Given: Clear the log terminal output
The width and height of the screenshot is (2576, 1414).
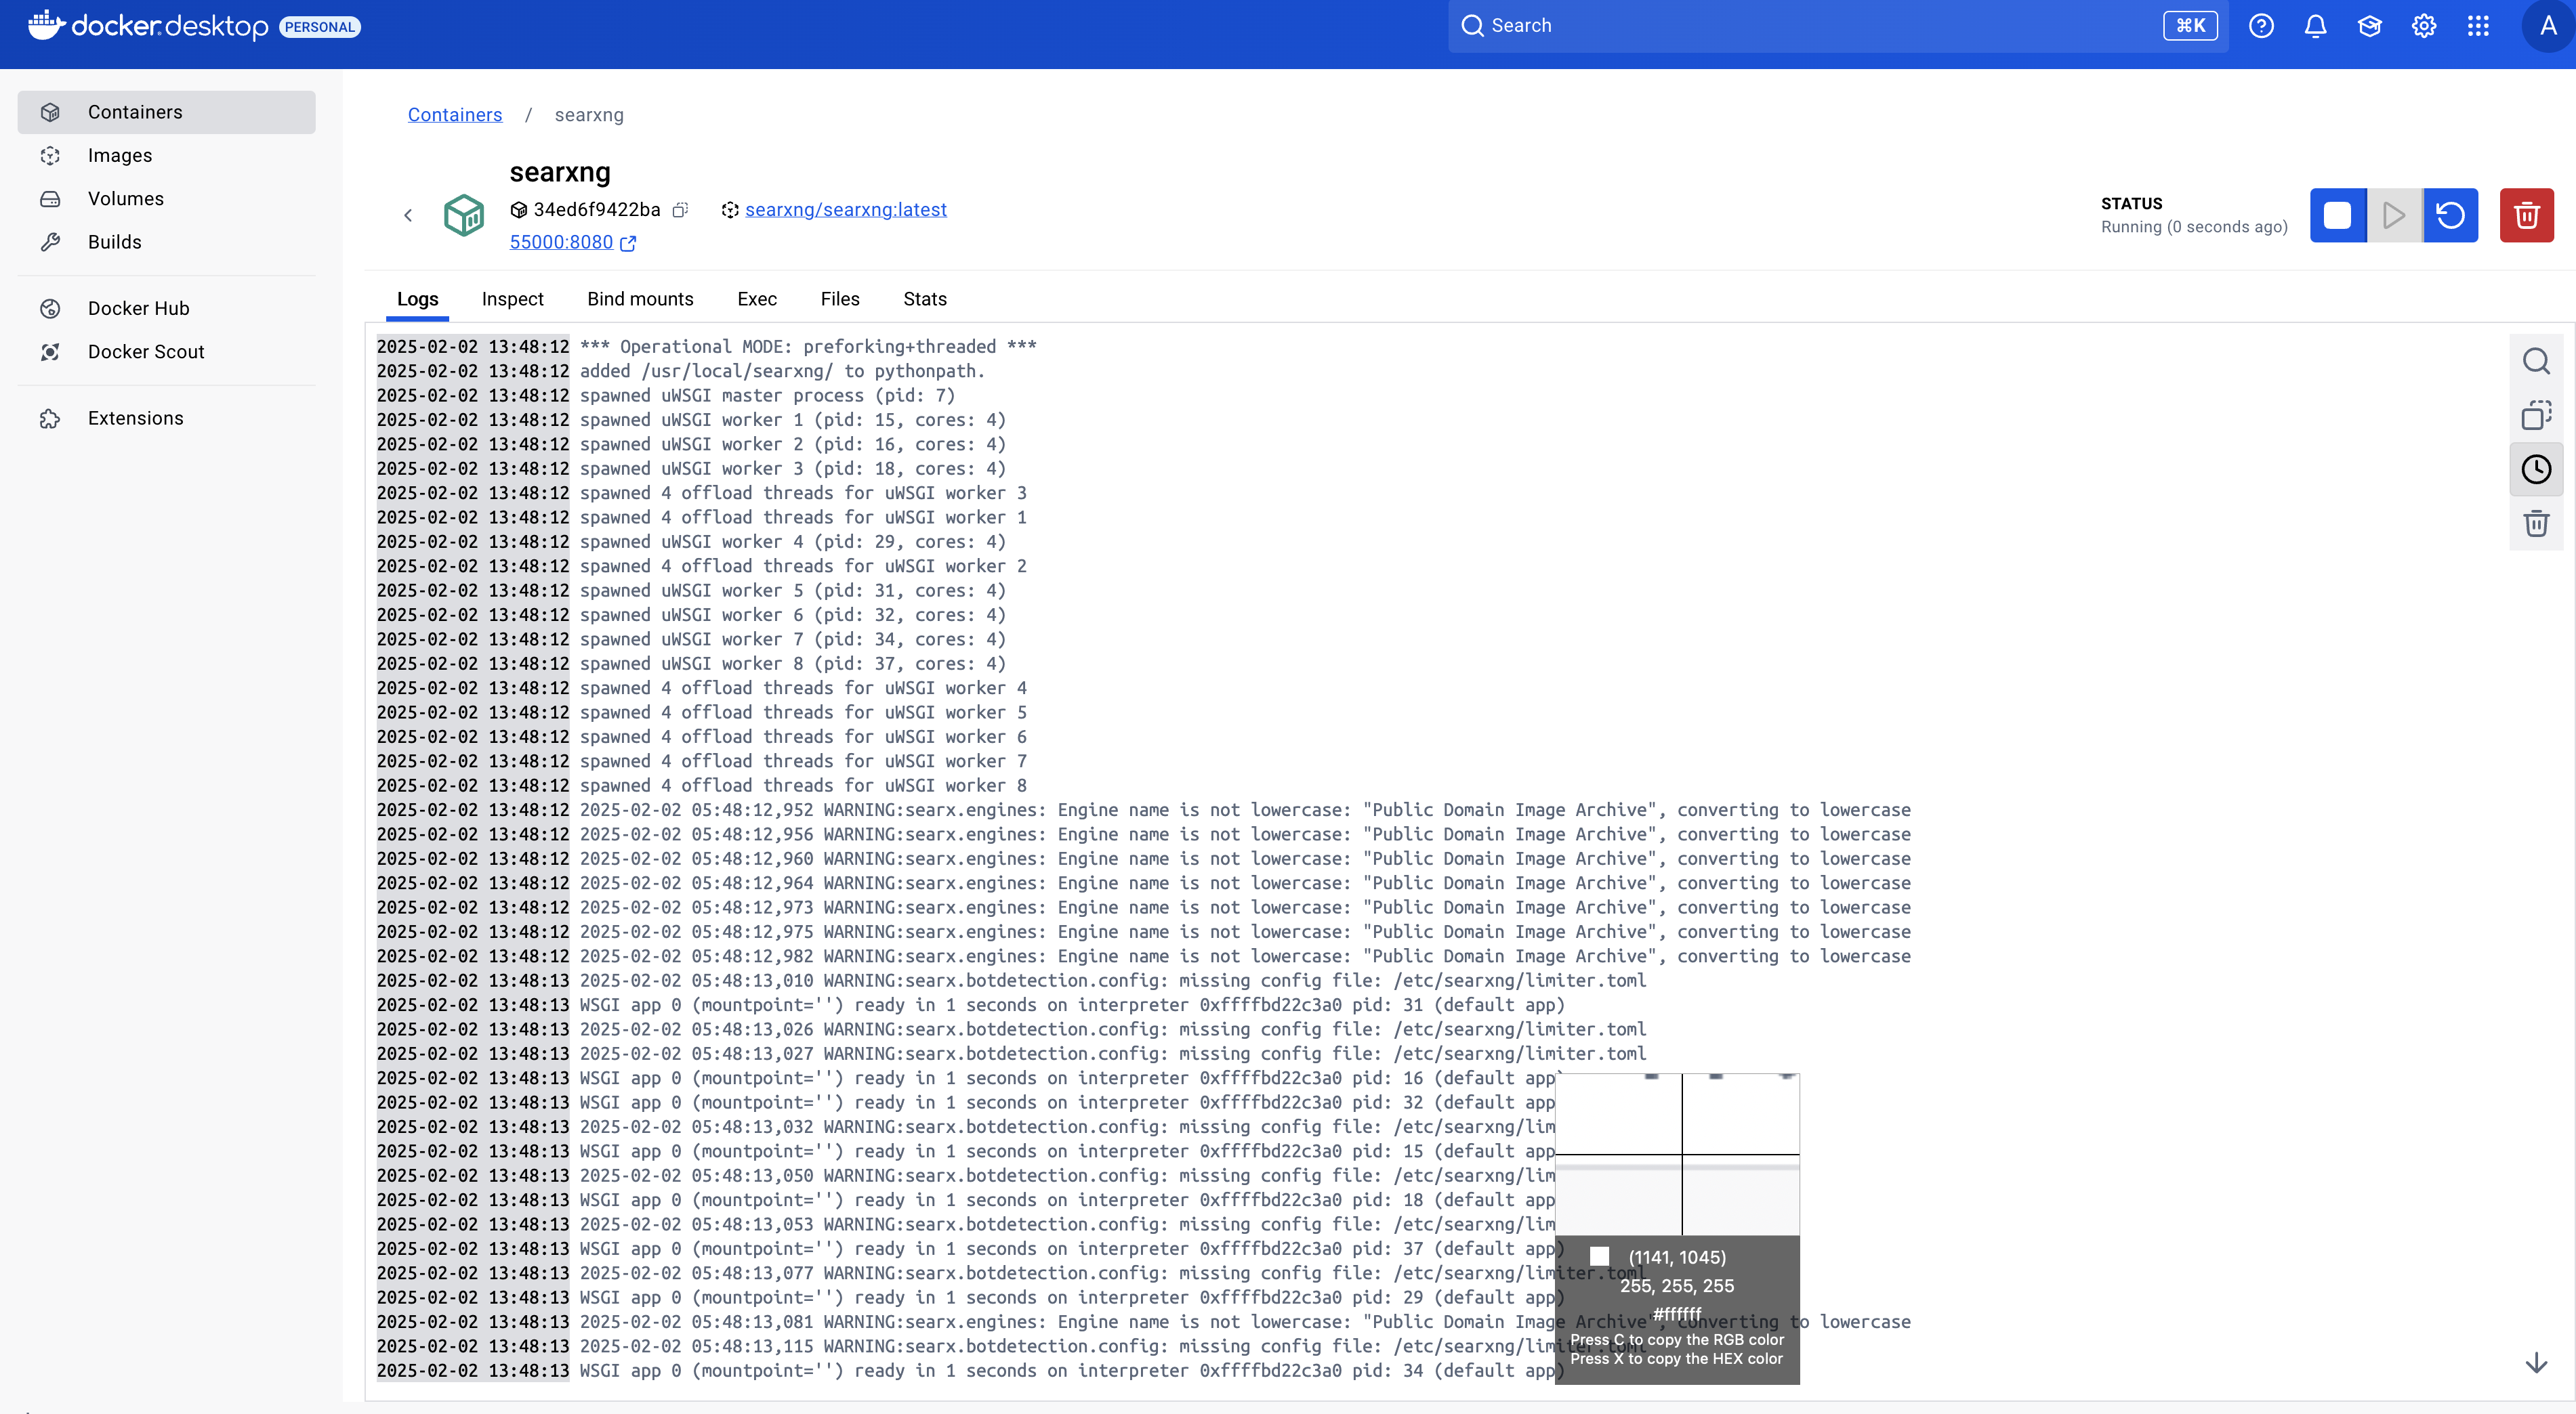Looking at the screenshot, I should click(x=2535, y=523).
